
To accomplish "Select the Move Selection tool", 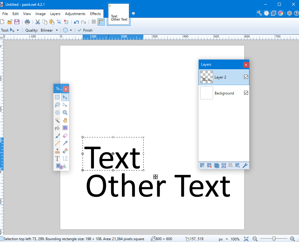I will 65,105.
